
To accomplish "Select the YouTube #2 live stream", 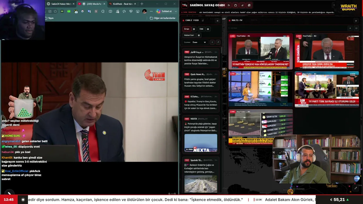I will tap(327, 52).
